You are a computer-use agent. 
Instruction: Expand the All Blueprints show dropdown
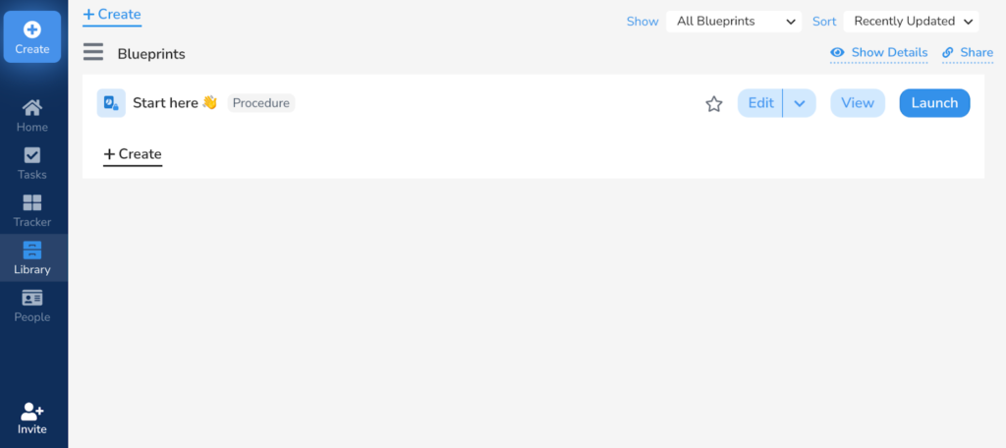click(734, 22)
